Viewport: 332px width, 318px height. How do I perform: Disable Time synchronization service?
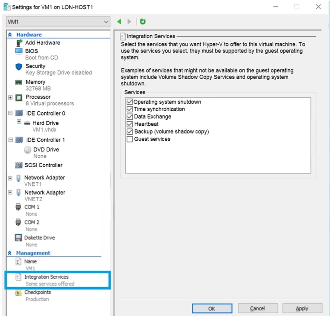129,109
